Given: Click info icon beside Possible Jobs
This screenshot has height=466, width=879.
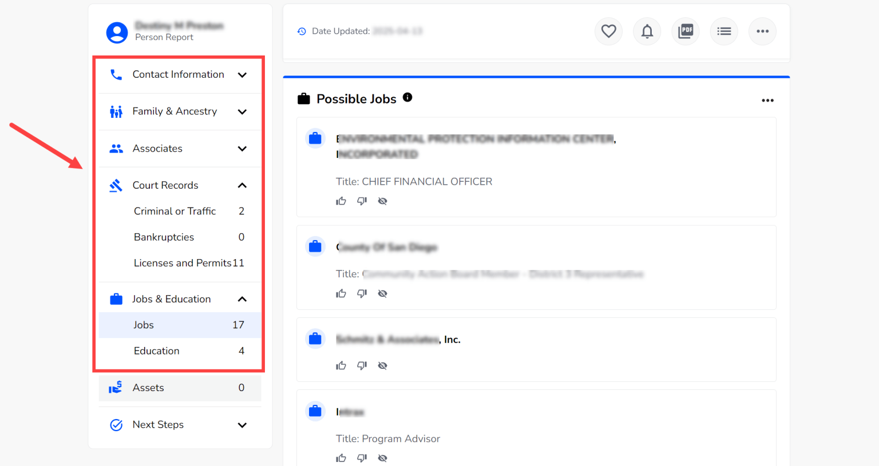Looking at the screenshot, I should click(407, 97).
